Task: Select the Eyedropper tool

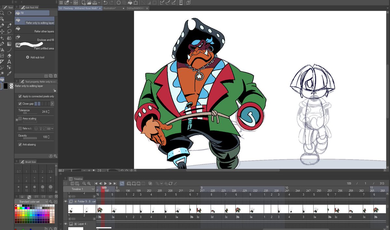Action: (9, 73)
